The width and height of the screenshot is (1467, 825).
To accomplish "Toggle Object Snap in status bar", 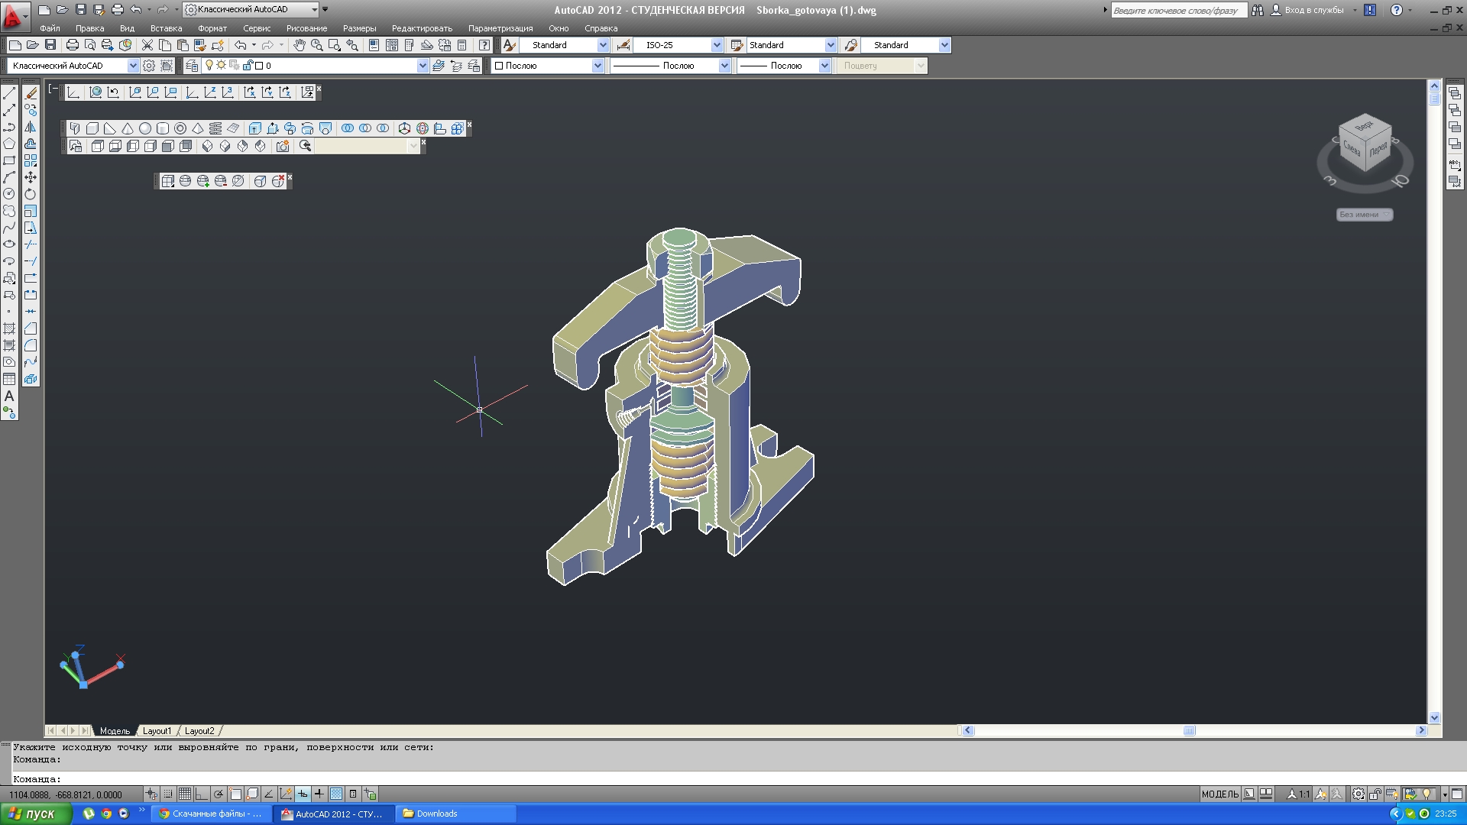I will pyautogui.click(x=236, y=794).
